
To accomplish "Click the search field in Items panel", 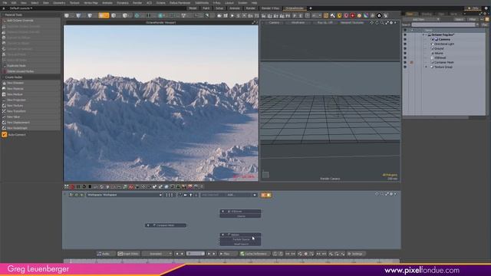I will pos(443,25).
